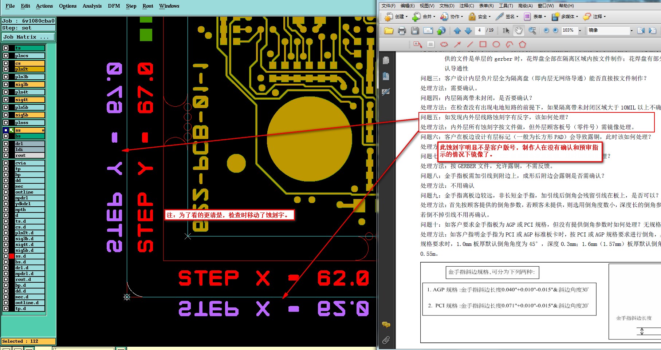Viewport: 661px width, 350px height.
Task: Select the text box annotation tool
Action: click(430, 44)
